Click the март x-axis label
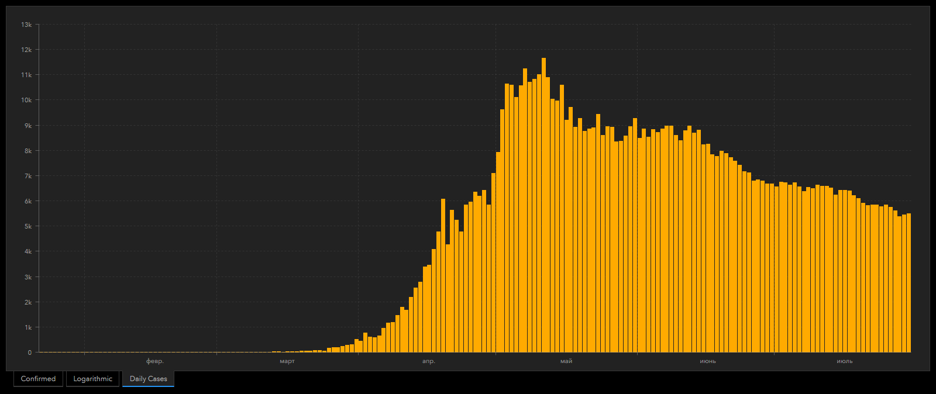 pos(287,361)
